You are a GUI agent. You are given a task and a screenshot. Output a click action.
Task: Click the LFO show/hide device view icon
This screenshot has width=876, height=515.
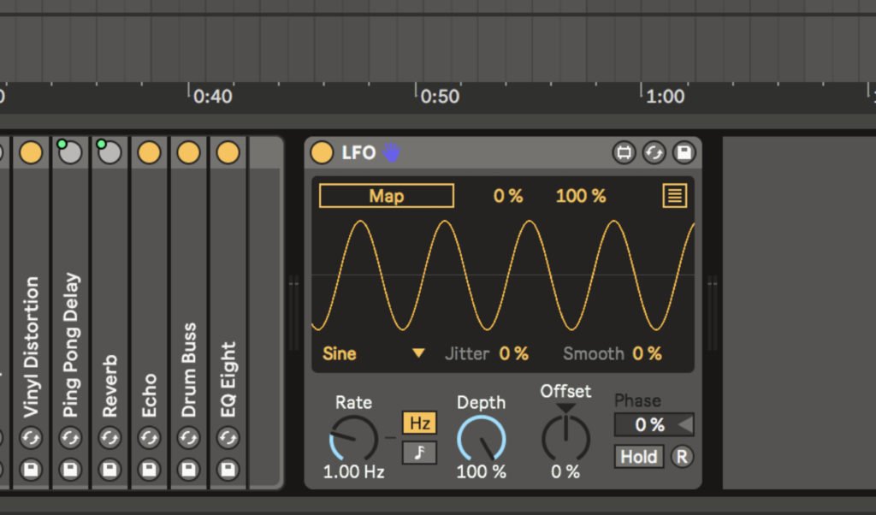coord(624,153)
